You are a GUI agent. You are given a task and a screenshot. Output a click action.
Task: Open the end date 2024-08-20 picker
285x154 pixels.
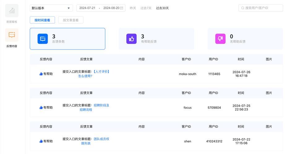tap(111, 8)
